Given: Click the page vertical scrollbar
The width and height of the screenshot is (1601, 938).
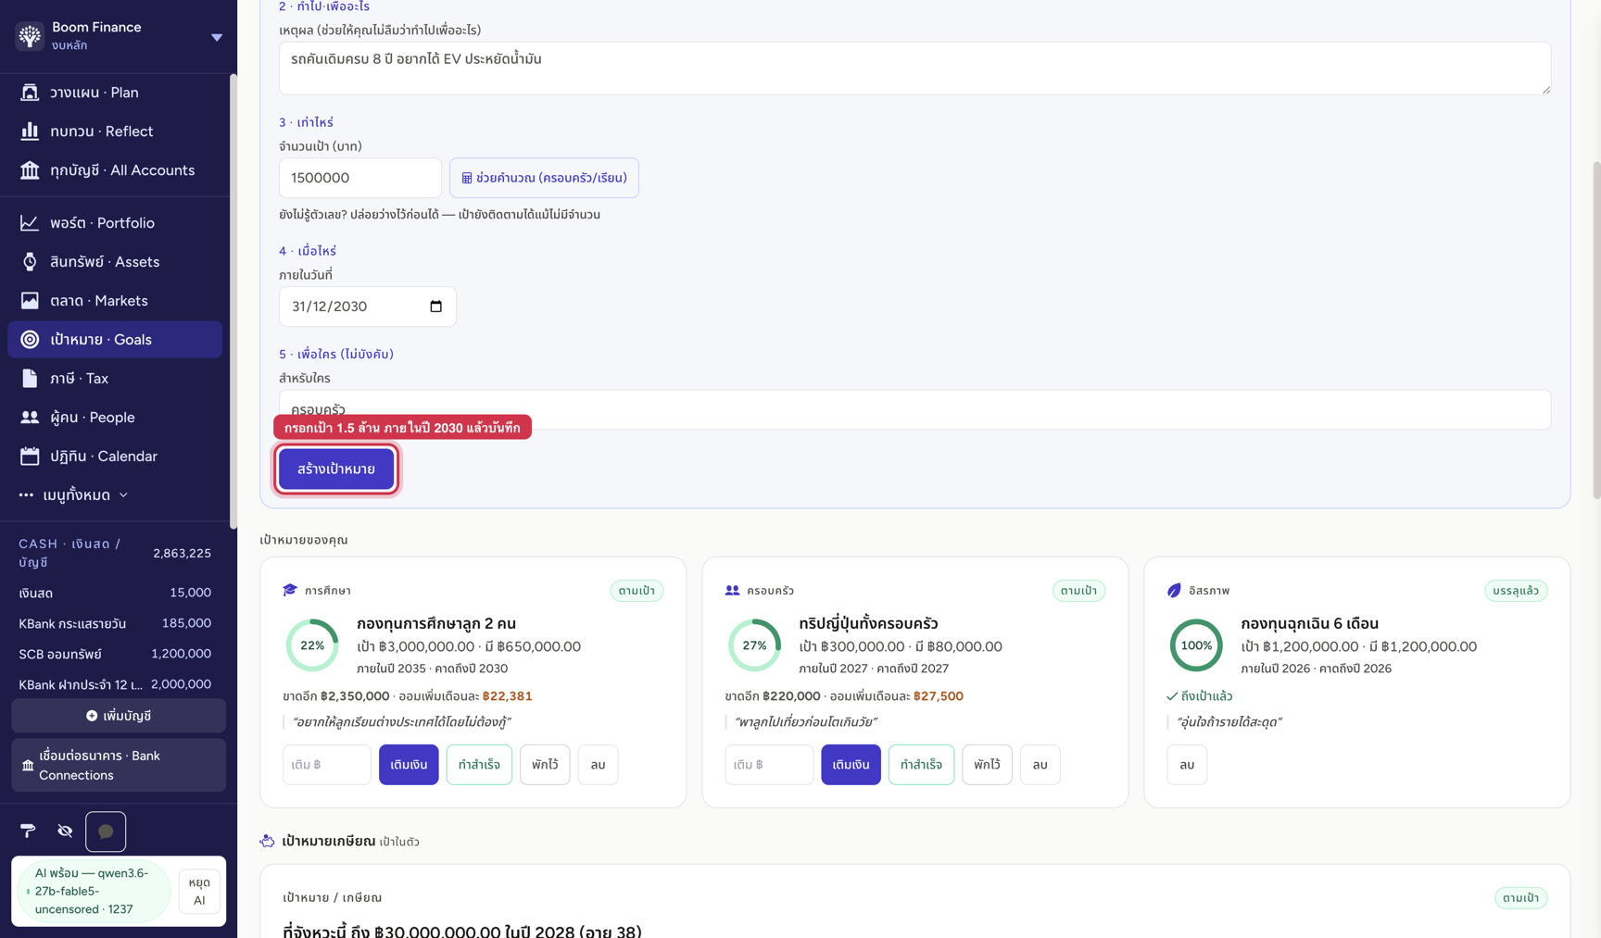Looking at the screenshot, I should point(1595,329).
